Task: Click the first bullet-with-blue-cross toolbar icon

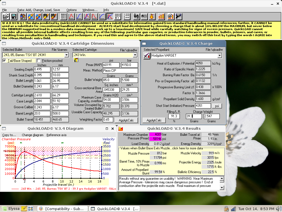Action: point(31,17)
